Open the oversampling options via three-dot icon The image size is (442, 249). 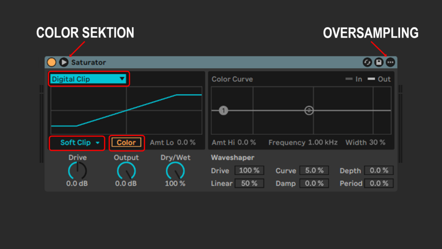391,62
